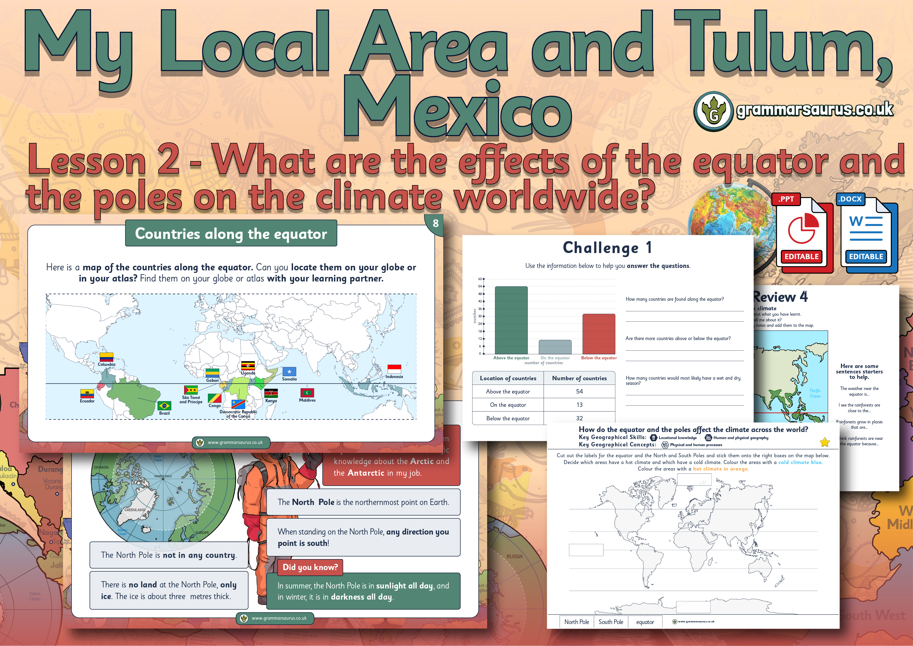Viewport: 913px width, 646px height.
Task: Click the 'North Pole' cut-out label
Action: coord(577,622)
